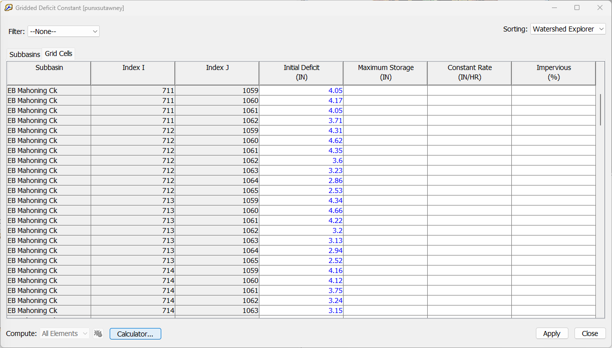The height and width of the screenshot is (348, 612).
Task: Click the HEC-HMS app icon in title bar
Action: 9,7
